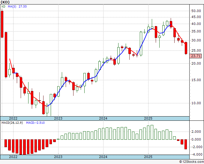Click the first tall red candle near 50.00
This screenshot has height=164, width=204.
coord(2,24)
